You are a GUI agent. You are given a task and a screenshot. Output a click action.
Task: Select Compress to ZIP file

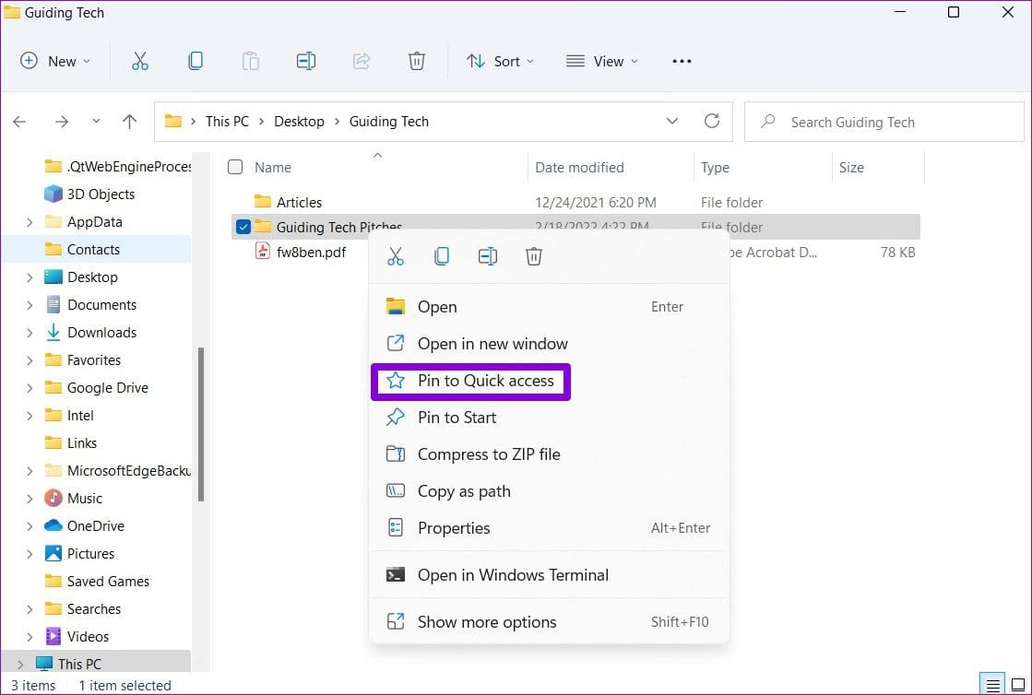(x=488, y=454)
